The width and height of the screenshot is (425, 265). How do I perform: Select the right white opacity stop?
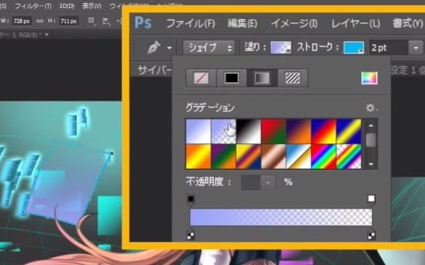coord(371,199)
